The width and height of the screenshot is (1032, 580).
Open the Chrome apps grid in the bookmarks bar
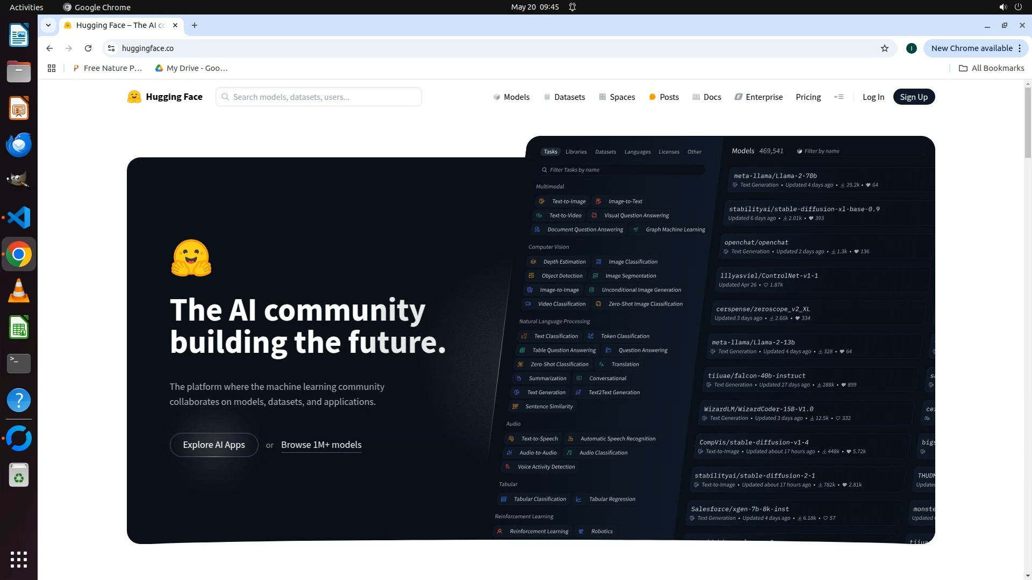[52, 68]
